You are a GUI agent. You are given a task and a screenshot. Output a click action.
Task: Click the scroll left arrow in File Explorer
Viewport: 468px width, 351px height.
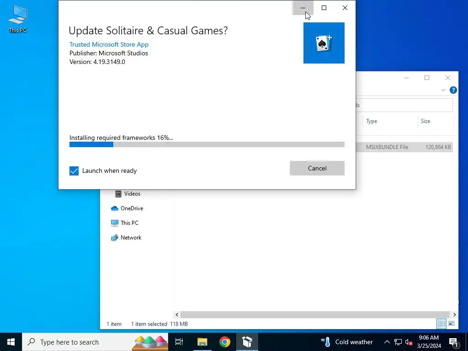pyautogui.click(x=177, y=314)
